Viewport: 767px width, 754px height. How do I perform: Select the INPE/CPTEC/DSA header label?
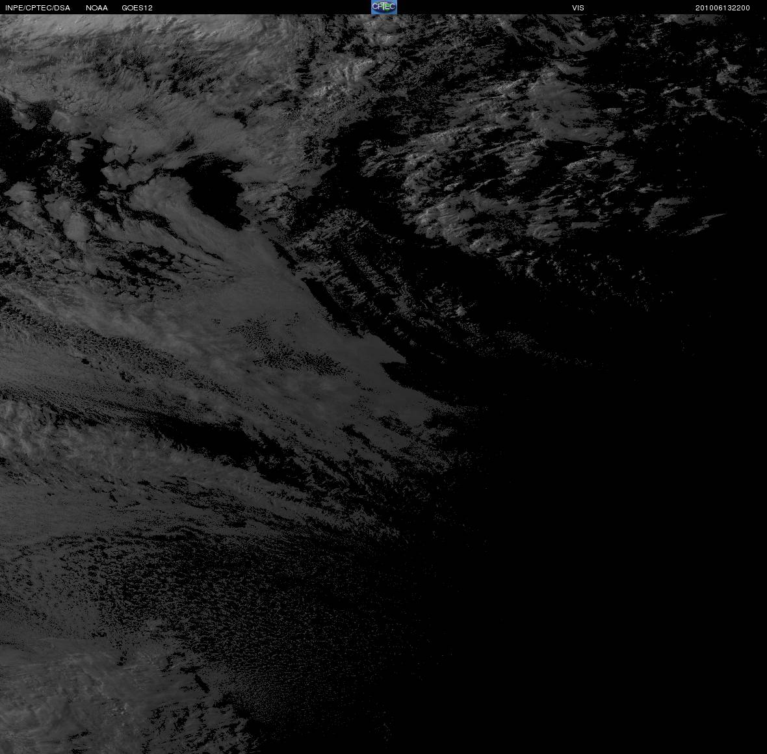click(38, 8)
